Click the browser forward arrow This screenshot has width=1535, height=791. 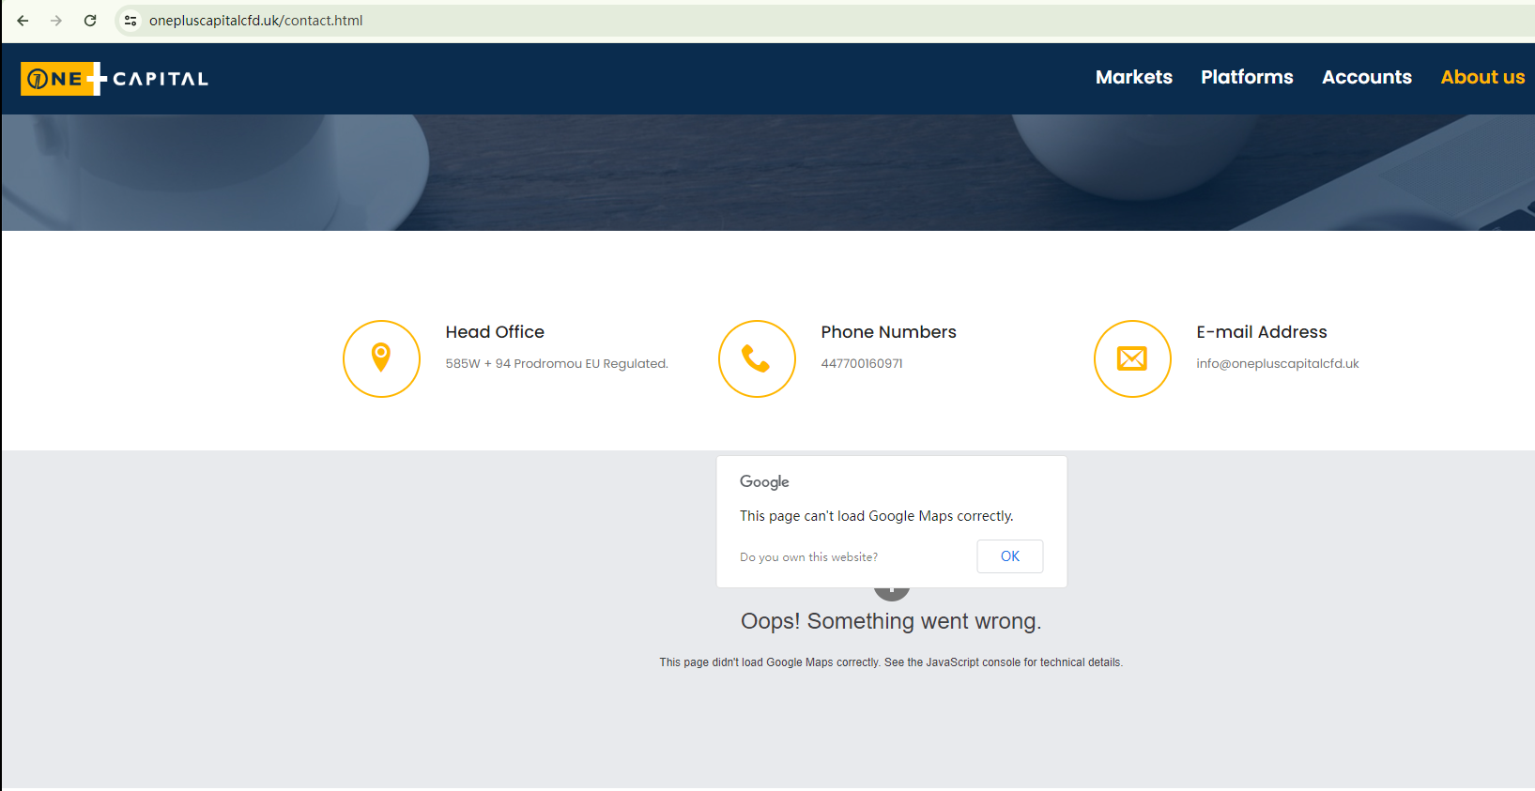click(56, 21)
